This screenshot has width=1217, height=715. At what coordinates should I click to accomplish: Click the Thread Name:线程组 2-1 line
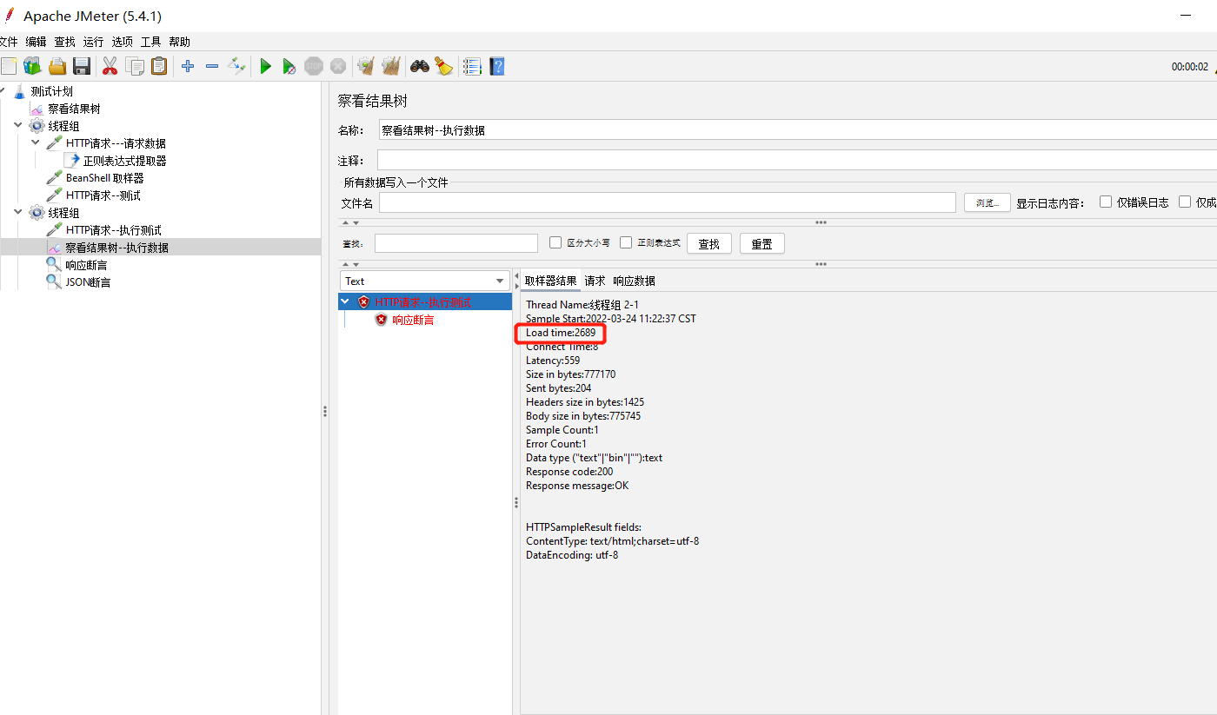[x=582, y=305]
